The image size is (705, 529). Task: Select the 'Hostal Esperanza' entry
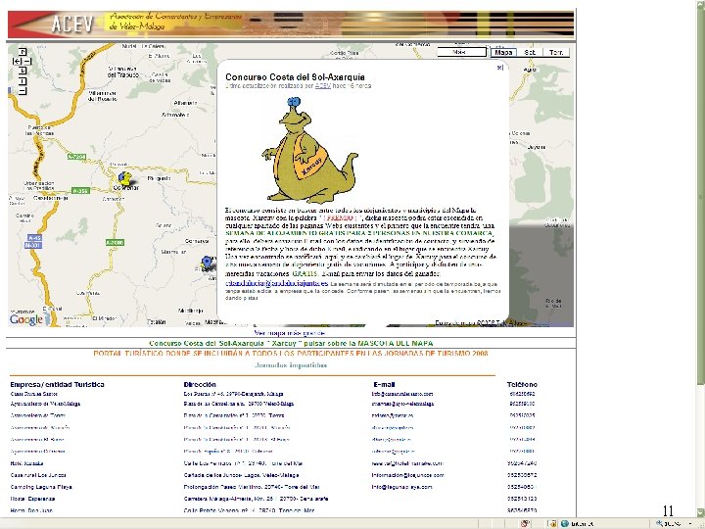[32, 499]
